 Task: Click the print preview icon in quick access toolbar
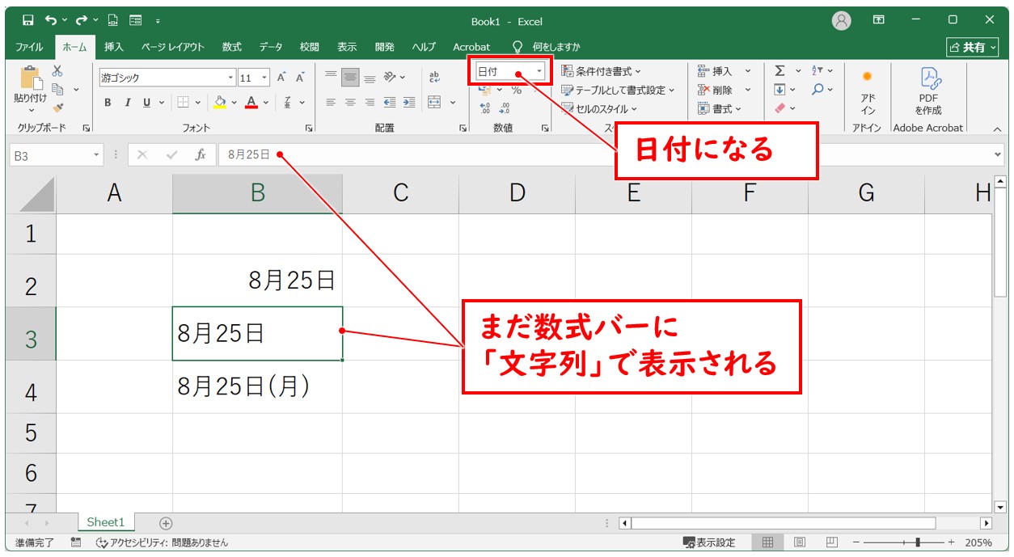(x=113, y=20)
